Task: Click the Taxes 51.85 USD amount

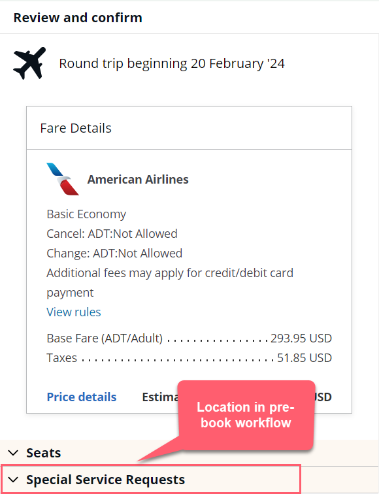Action: 305,358
